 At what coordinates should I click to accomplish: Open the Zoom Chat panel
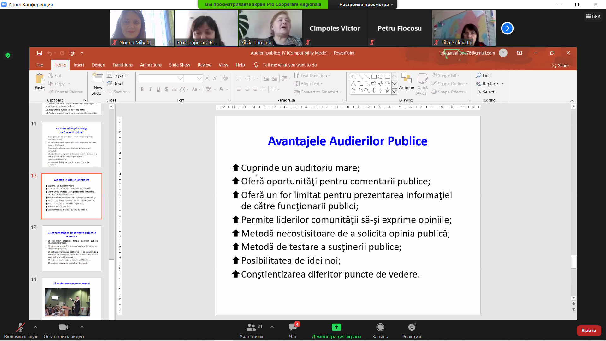(293, 327)
